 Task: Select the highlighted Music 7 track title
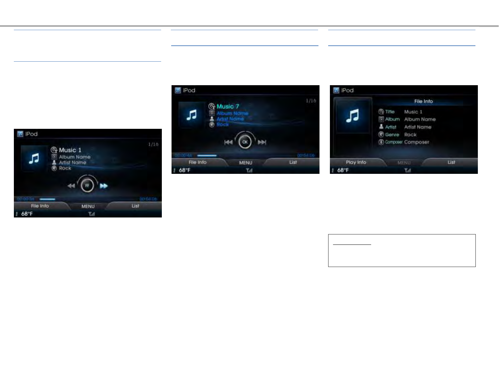[228, 106]
